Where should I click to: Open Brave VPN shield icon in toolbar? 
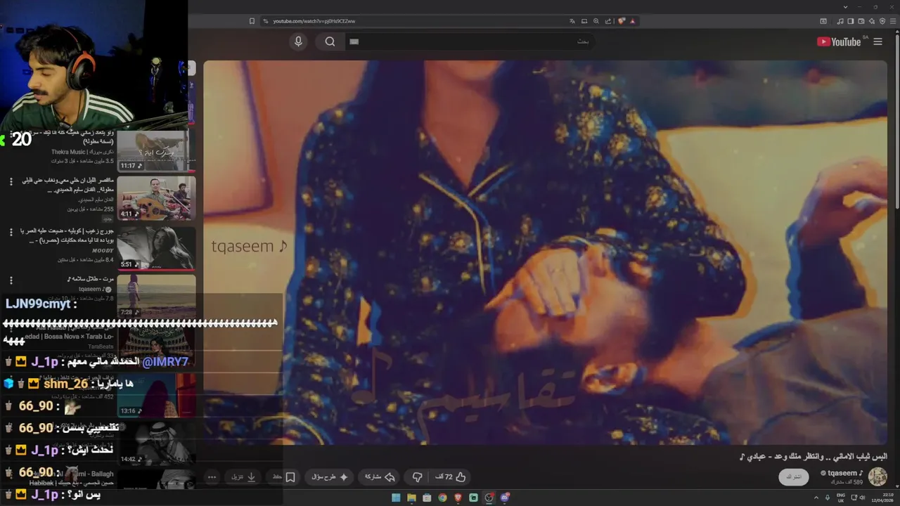882,21
